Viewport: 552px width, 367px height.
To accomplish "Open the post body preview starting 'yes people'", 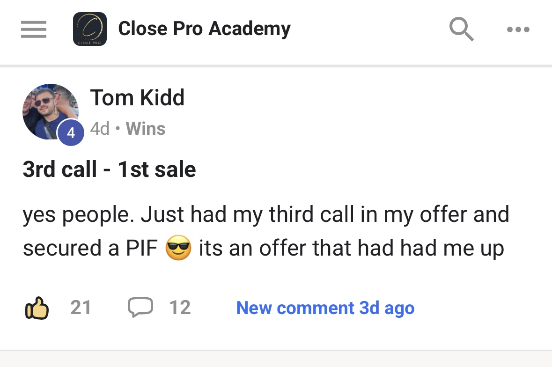I will [265, 215].
